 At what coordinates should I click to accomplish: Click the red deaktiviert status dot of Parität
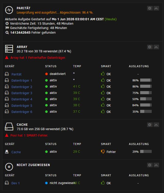[47, 74]
